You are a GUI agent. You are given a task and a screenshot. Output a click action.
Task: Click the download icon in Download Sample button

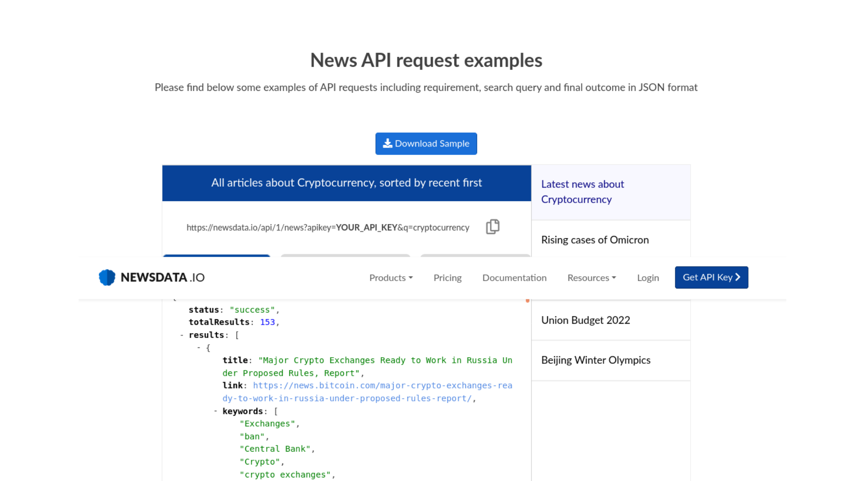[387, 143]
